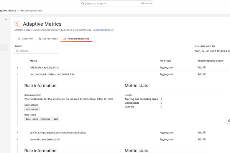This screenshot has height=153, width=230.
Task: Click the Adaptive Metrics logo icon
Action: 18,24
